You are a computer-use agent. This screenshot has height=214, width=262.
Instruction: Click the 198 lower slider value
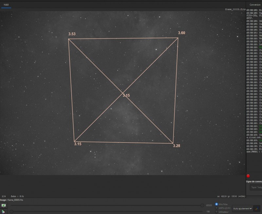tap(208, 211)
